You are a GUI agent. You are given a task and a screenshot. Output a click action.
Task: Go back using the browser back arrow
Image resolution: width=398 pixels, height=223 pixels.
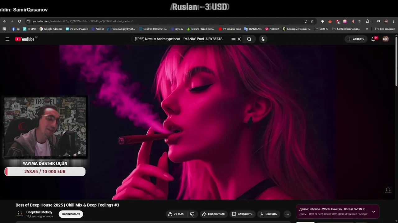tap(4, 21)
